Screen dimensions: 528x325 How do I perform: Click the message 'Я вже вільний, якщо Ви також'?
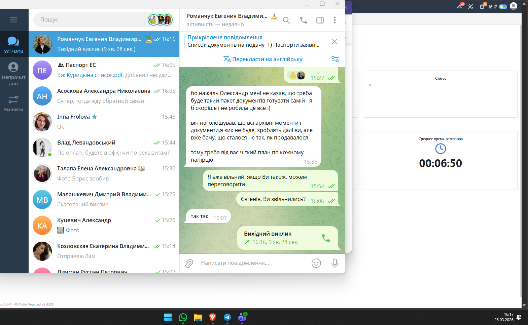pos(270,181)
